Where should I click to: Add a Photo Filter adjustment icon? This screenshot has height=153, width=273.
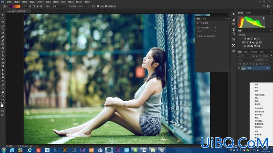click(253, 42)
